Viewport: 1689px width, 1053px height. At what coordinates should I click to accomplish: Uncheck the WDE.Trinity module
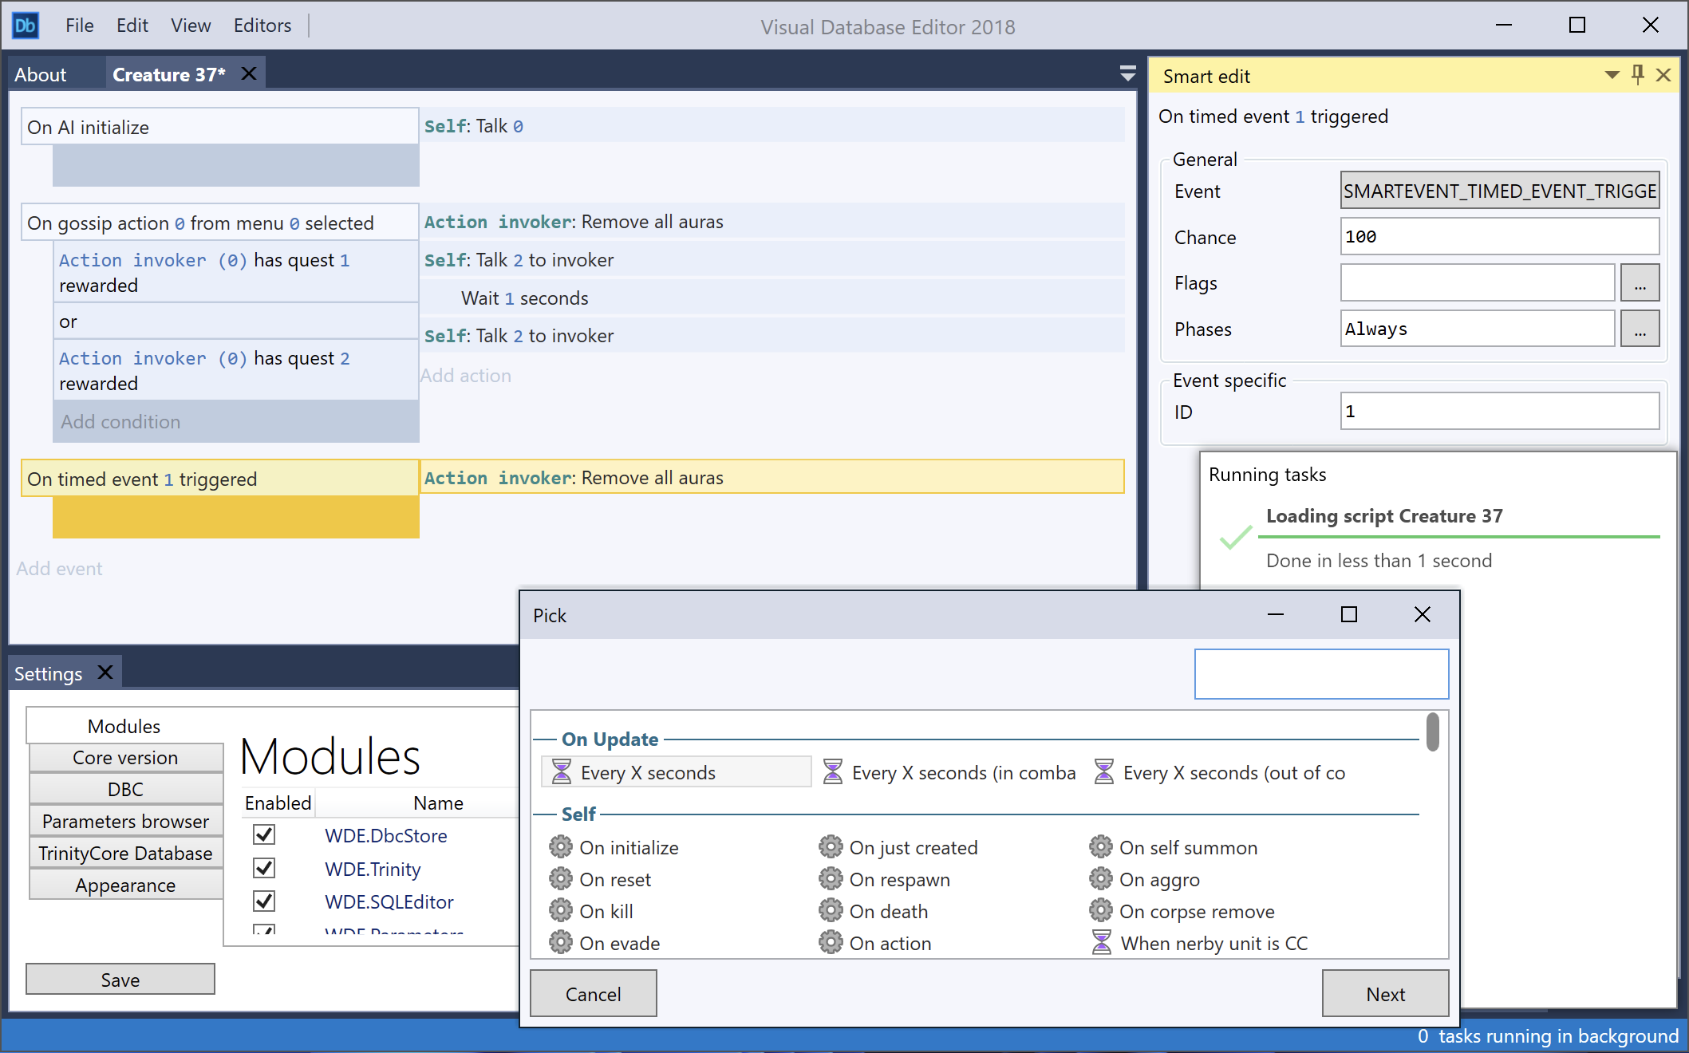tap(263, 868)
